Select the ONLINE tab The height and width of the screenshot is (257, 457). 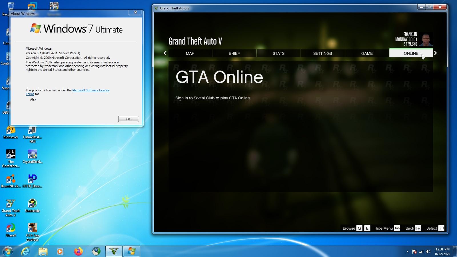pos(411,53)
